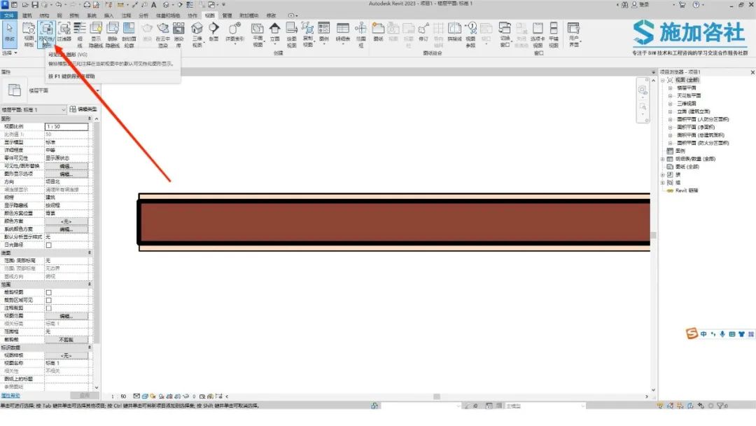Switch to the Manage ribbon tab
This screenshot has width=756, height=426.
point(227,15)
